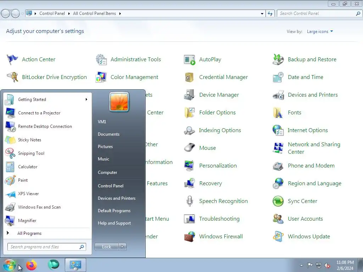Screen dimensions: 363x272
Task: Click Control Panel taskbar button
Action: tap(76, 265)
